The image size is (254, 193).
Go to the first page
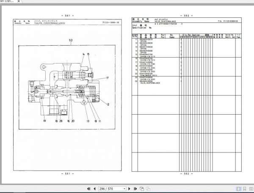[88, 189]
